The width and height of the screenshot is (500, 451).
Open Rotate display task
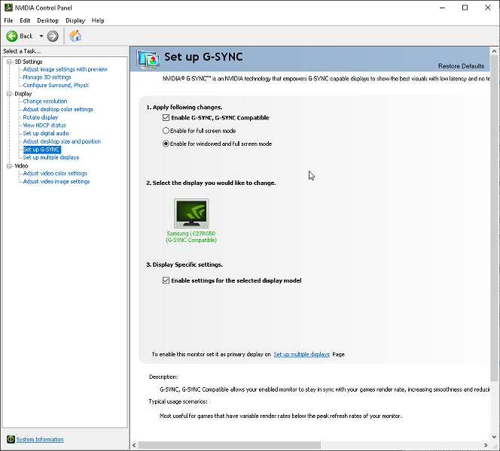[x=41, y=117]
